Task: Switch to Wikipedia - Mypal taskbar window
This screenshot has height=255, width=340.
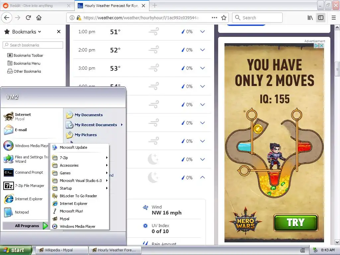Action: [x=61, y=250]
